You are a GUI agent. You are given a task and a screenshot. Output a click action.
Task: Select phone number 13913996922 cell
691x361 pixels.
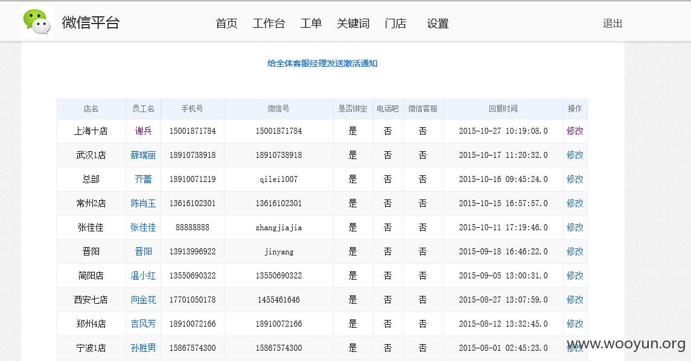pyautogui.click(x=192, y=252)
